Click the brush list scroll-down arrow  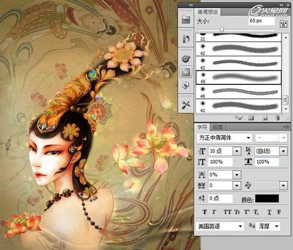point(285,109)
